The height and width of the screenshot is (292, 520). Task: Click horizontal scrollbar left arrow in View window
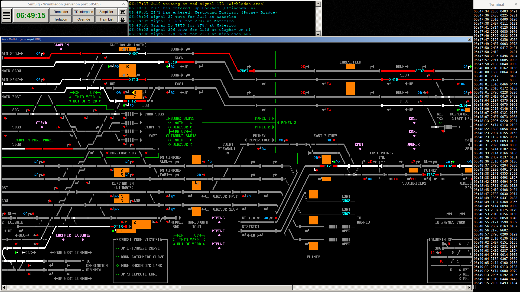4,288
